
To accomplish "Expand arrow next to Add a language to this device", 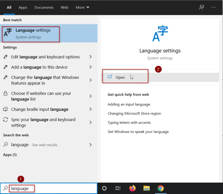I will tap(91, 67).
